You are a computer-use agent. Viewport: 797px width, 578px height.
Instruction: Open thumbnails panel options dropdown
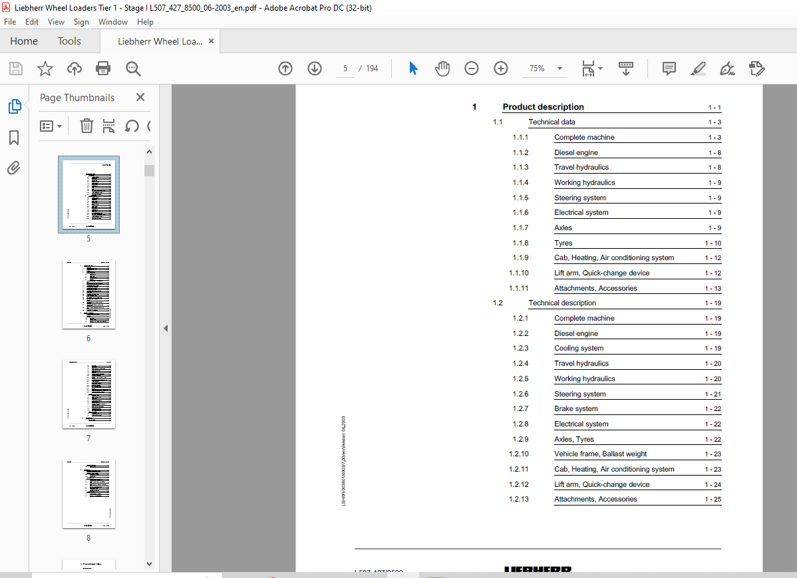click(x=51, y=126)
